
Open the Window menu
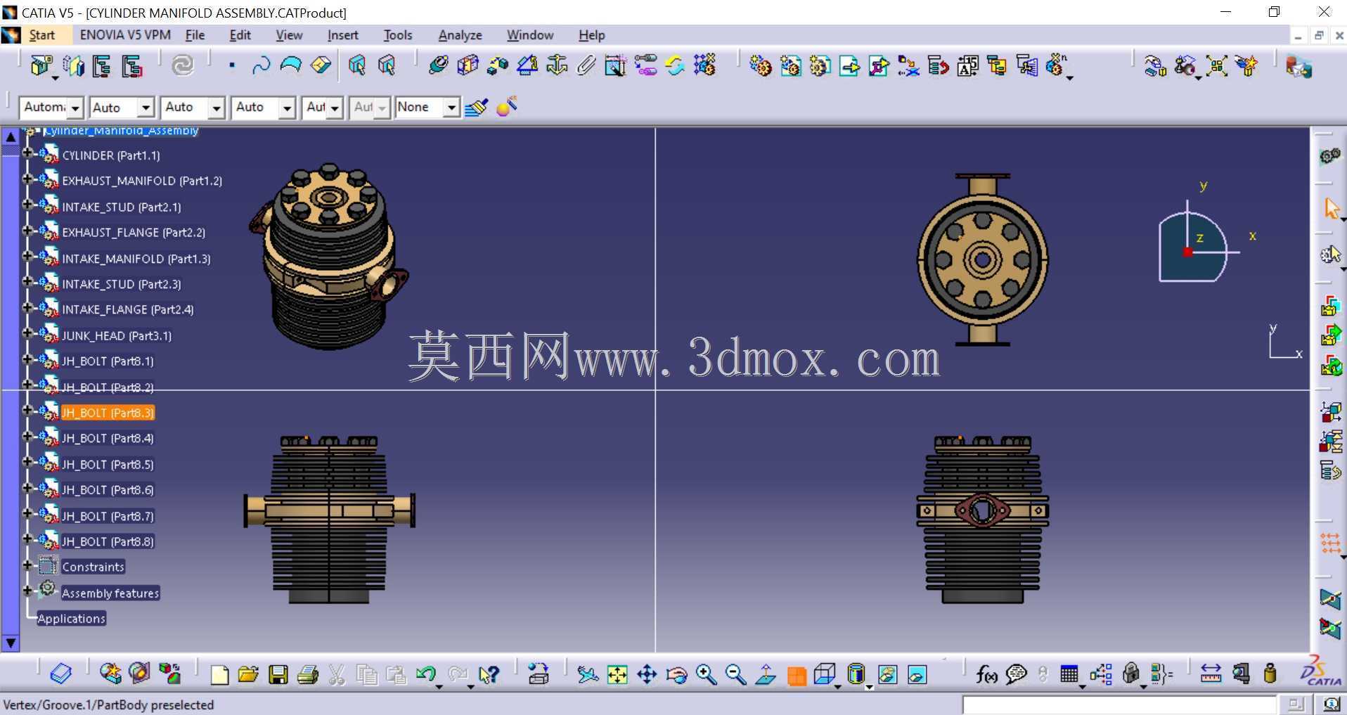point(530,35)
